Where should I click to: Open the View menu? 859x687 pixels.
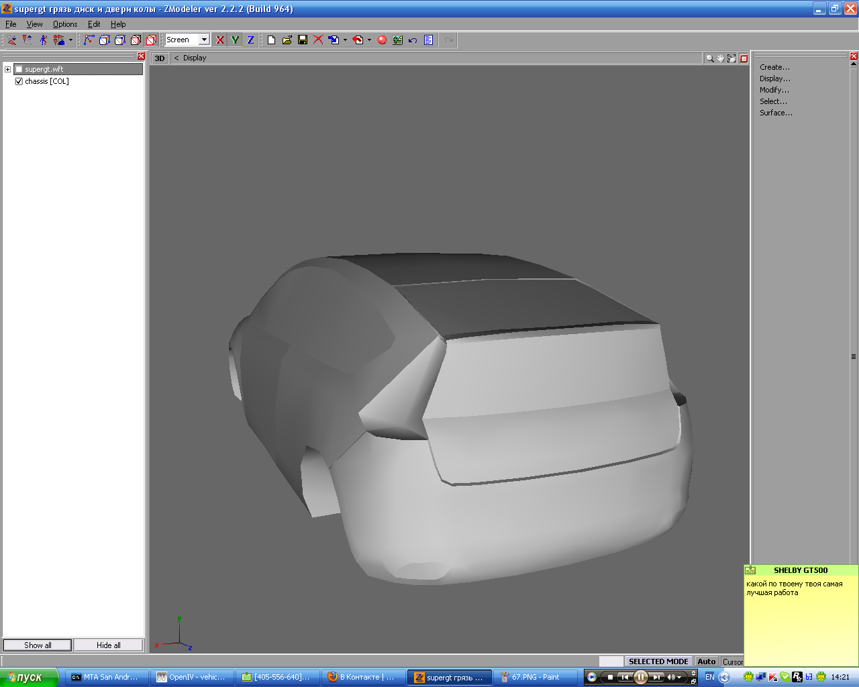pos(34,24)
